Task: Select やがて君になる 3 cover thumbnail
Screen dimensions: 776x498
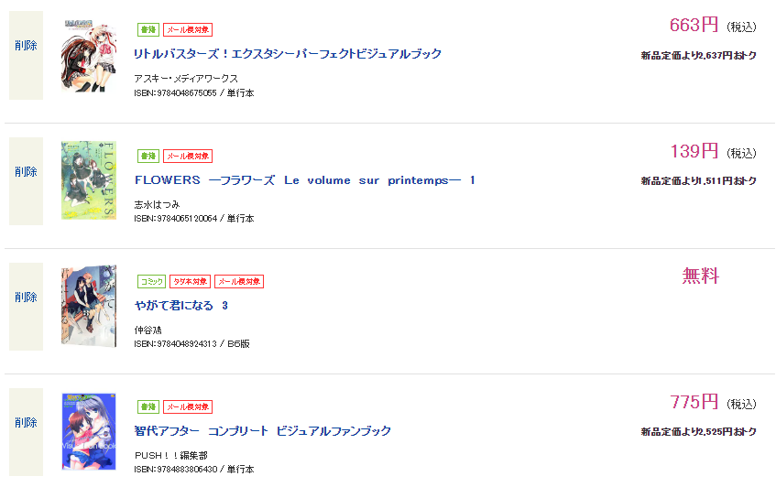Action: point(88,306)
